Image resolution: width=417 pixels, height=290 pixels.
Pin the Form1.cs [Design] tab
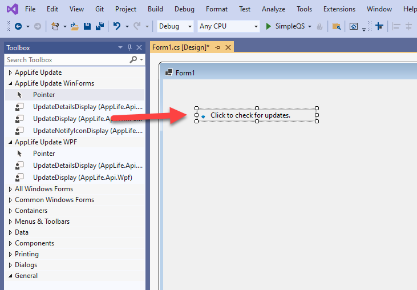pos(217,47)
